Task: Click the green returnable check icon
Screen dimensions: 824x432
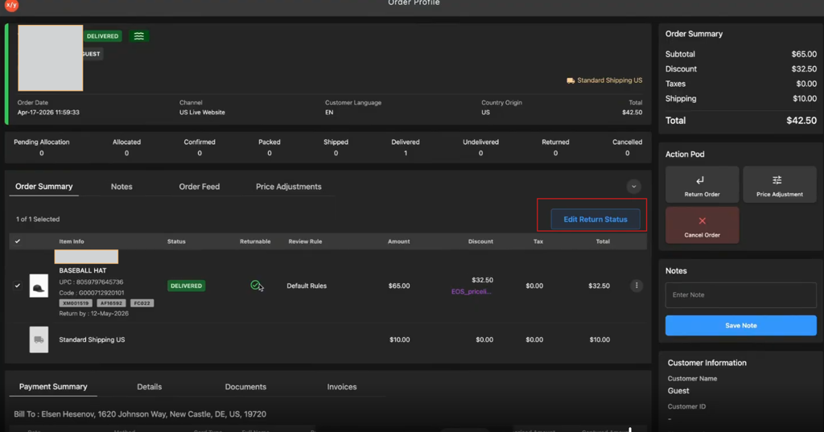Action: click(255, 286)
